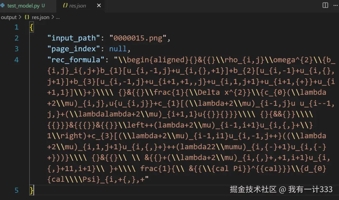The image size is (339, 200).
Task: Open the output breadcrumb dropdown
Action: 8,17
